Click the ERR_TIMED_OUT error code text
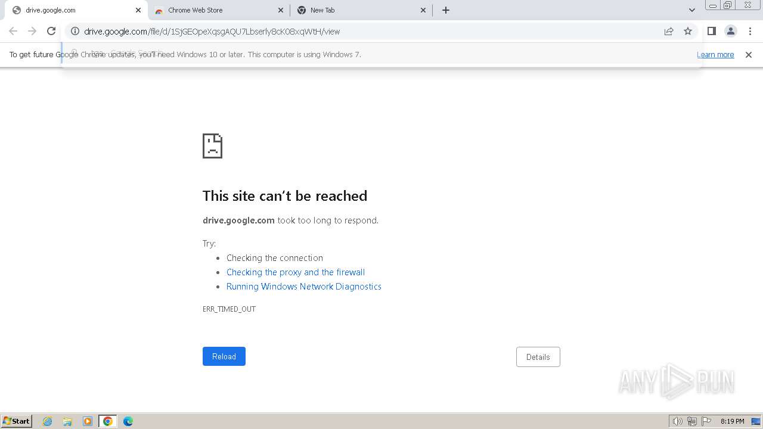 [x=229, y=309]
